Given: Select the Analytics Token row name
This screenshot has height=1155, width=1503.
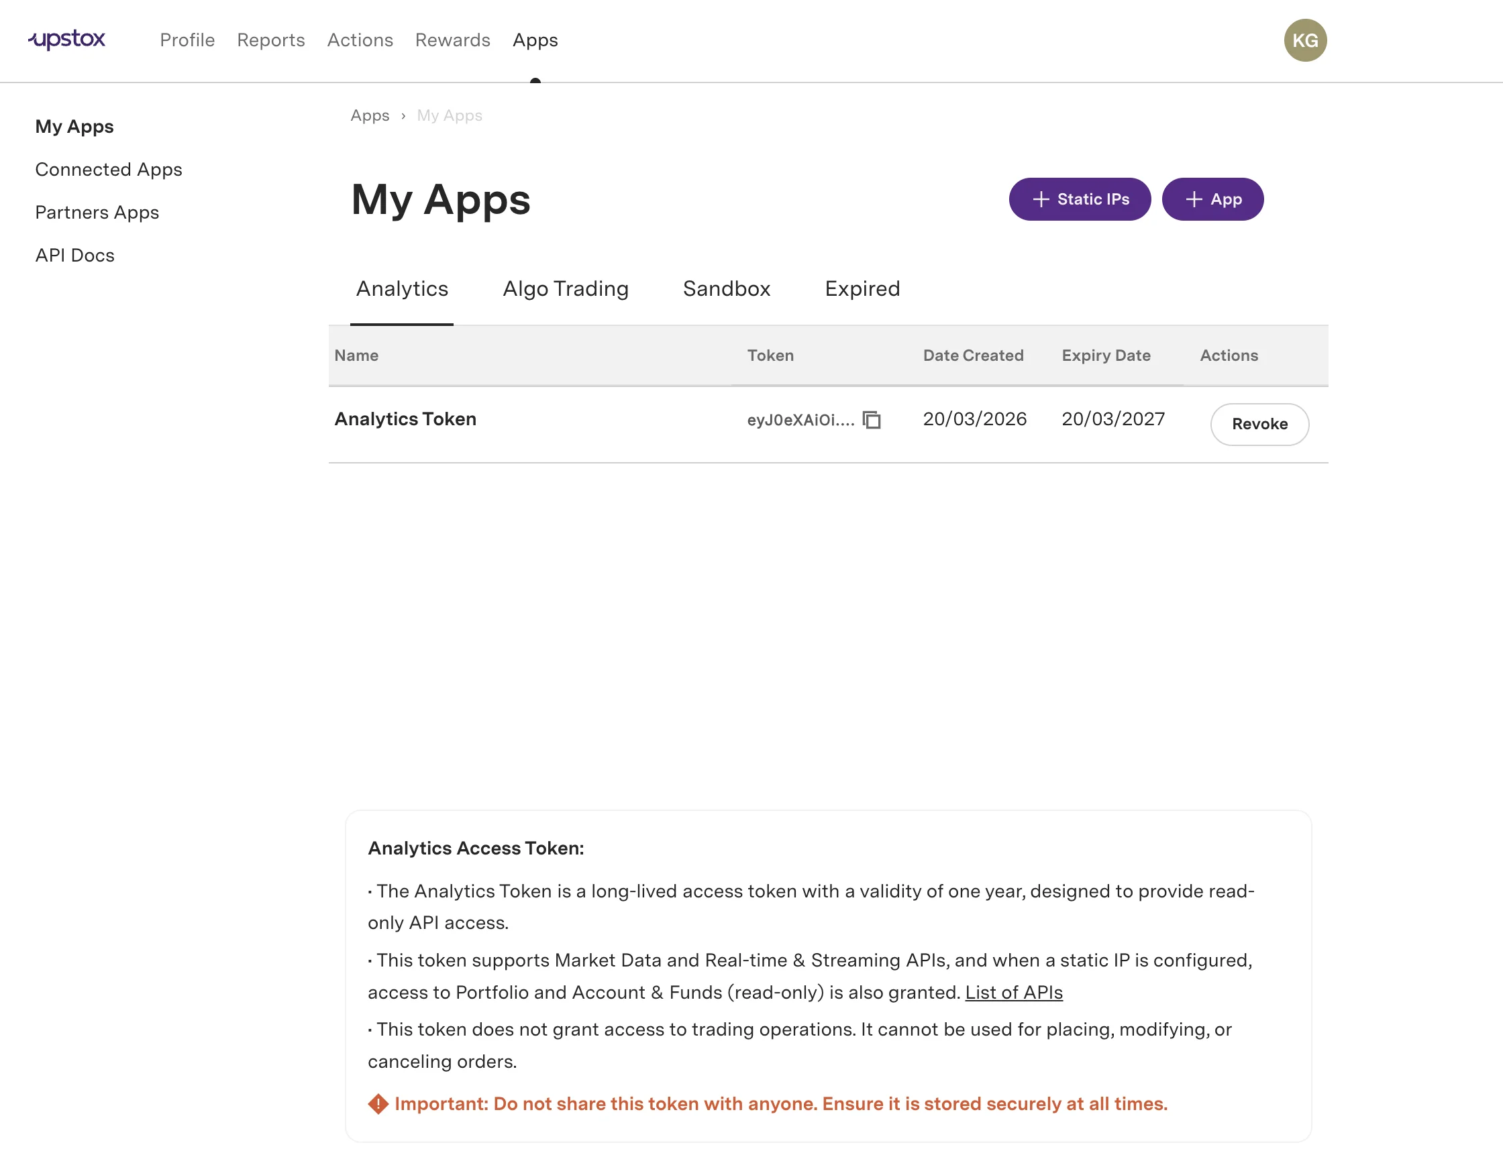Looking at the screenshot, I should (405, 419).
